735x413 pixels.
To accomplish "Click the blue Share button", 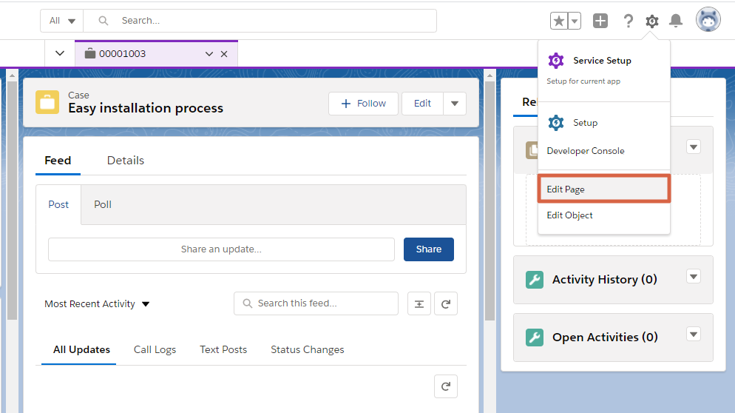I will tap(428, 249).
